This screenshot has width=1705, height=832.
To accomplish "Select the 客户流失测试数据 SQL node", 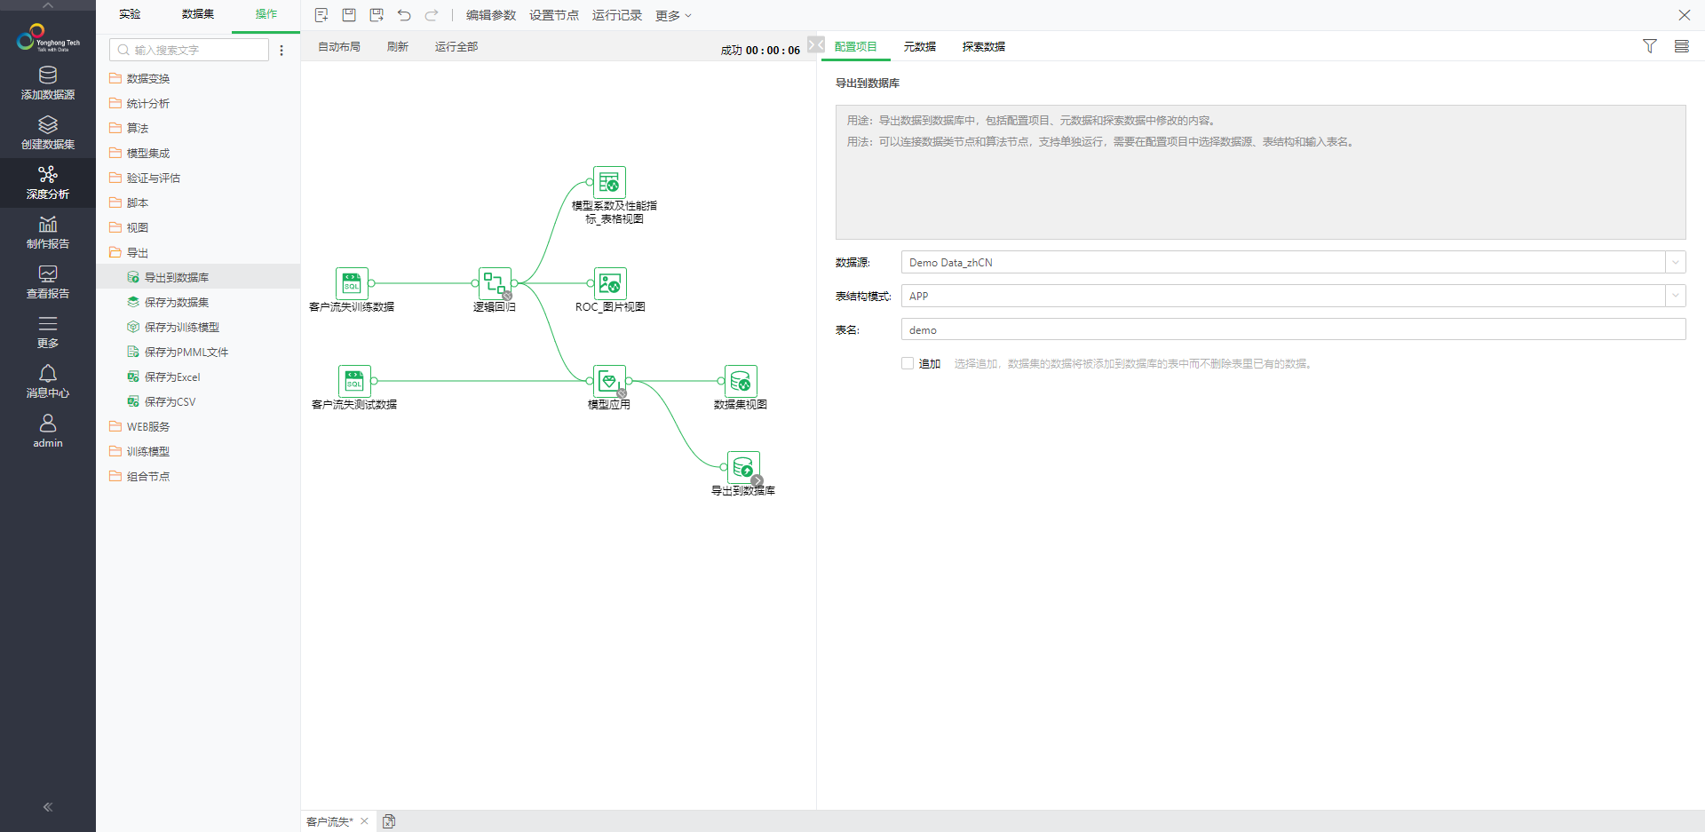I will point(354,381).
